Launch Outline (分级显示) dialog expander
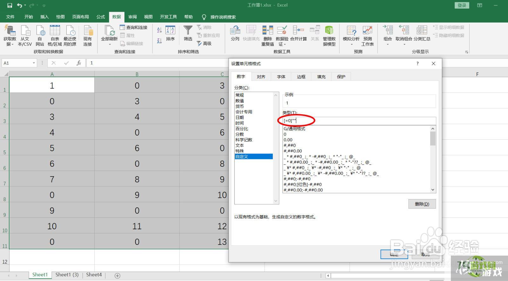508x281 pixels. point(467,52)
